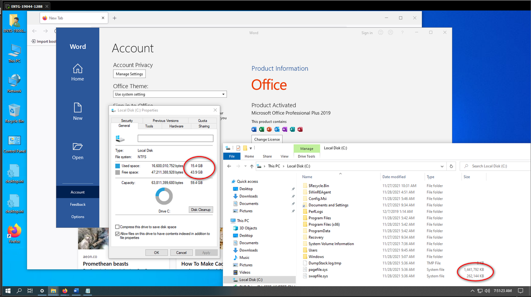This screenshot has width=531, height=297.
Task: Click Properties icon in Explorer quick access toolbar
Action: (239, 148)
